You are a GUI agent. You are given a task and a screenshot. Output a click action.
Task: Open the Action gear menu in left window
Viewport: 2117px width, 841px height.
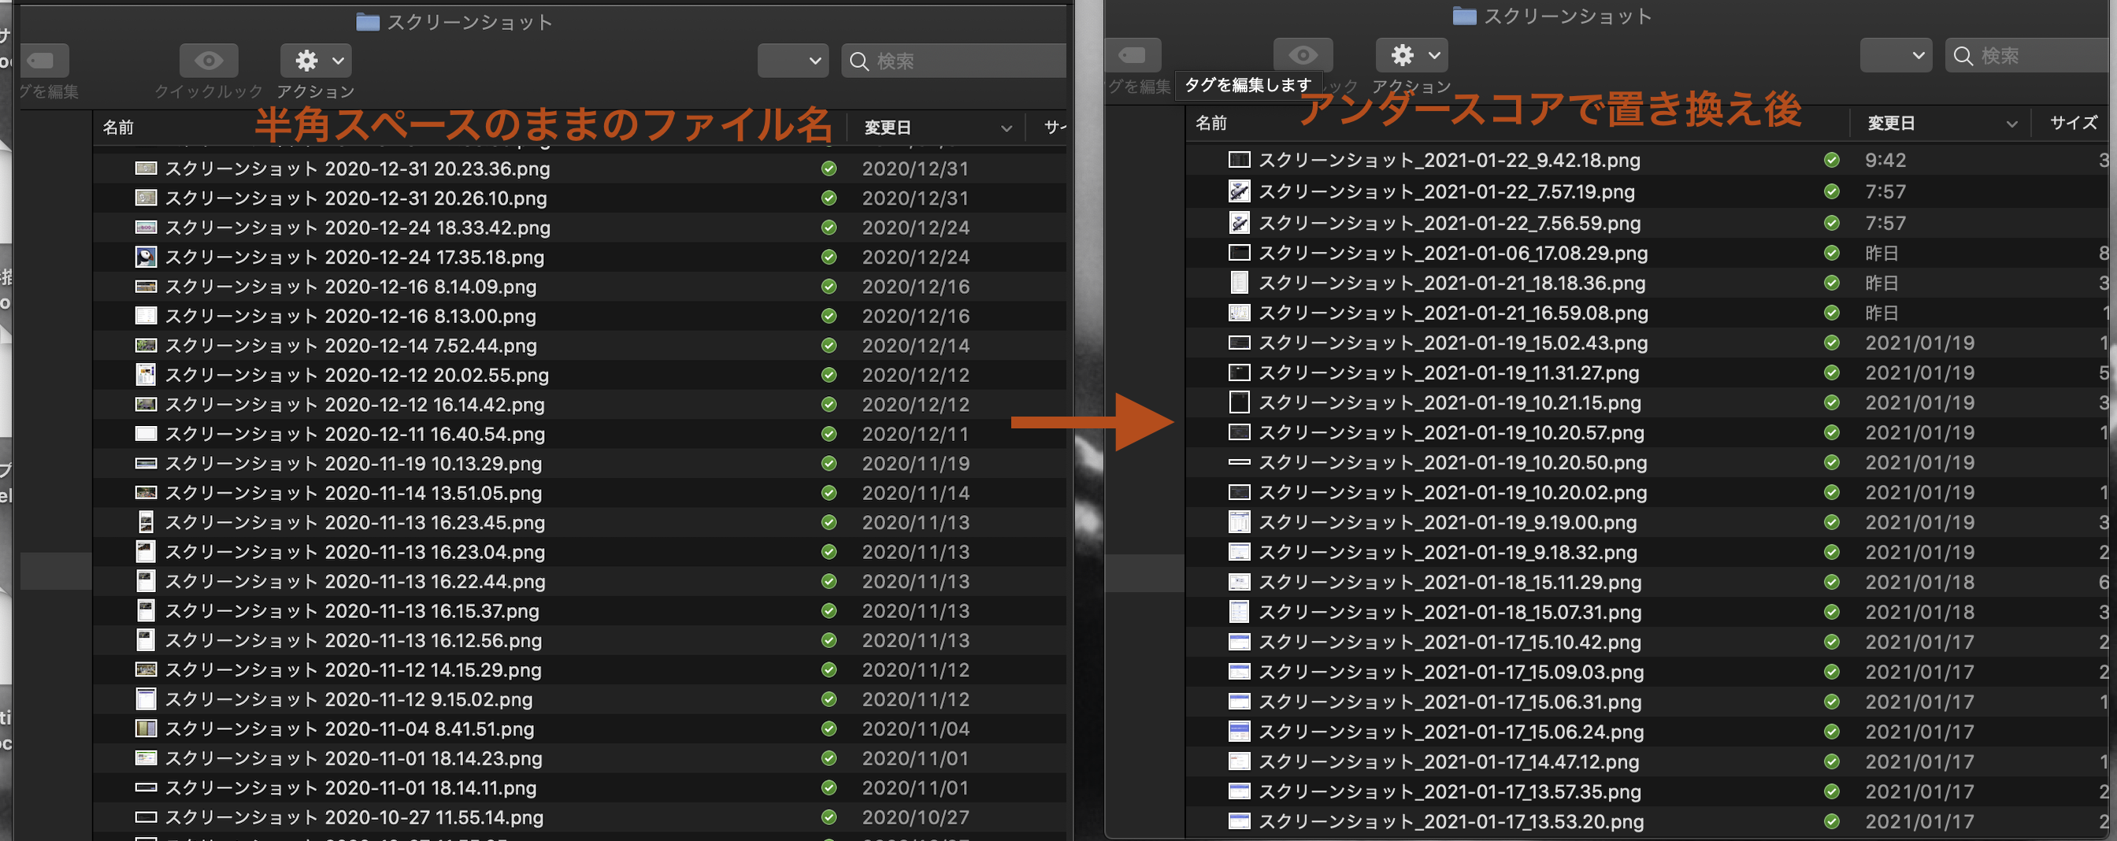pyautogui.click(x=316, y=61)
